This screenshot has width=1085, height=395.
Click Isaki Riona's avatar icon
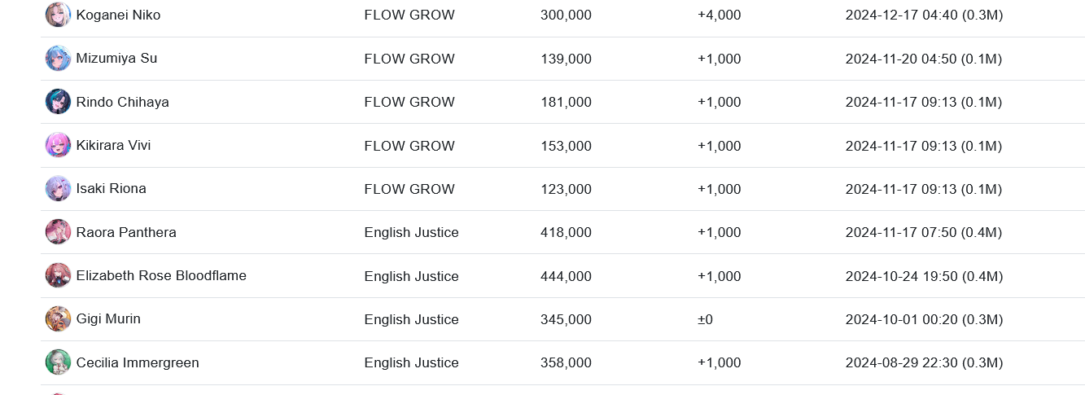pos(58,189)
